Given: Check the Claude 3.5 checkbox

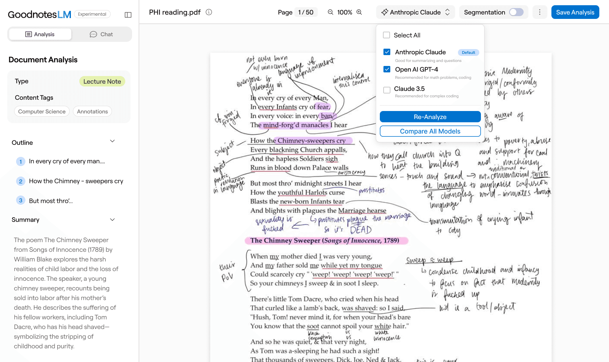Looking at the screenshot, I should click(x=387, y=90).
